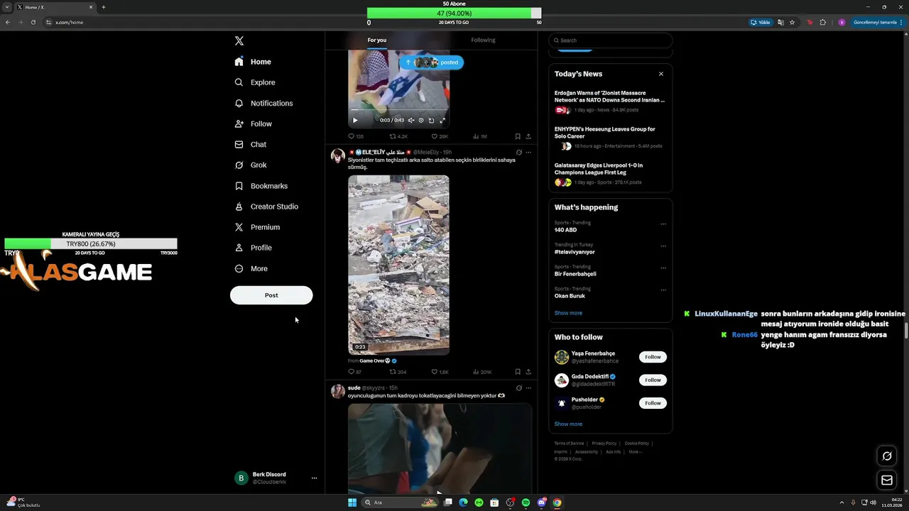Open Creator Studio in sidebar
Viewport: 909px width, 511px height.
point(266,207)
